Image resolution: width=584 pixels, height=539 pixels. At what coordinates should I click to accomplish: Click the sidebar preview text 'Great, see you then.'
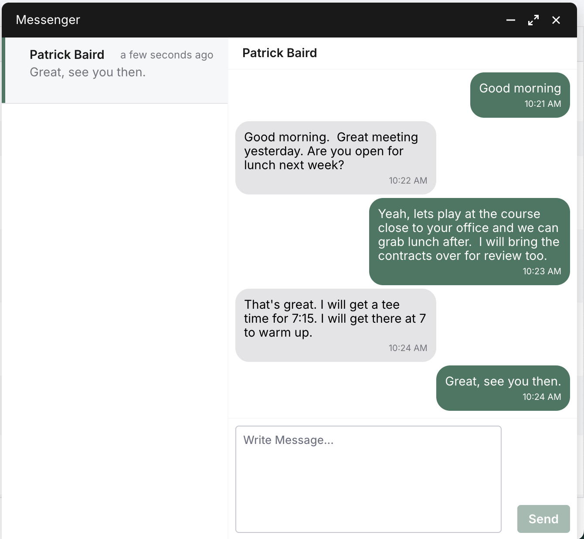tap(88, 72)
